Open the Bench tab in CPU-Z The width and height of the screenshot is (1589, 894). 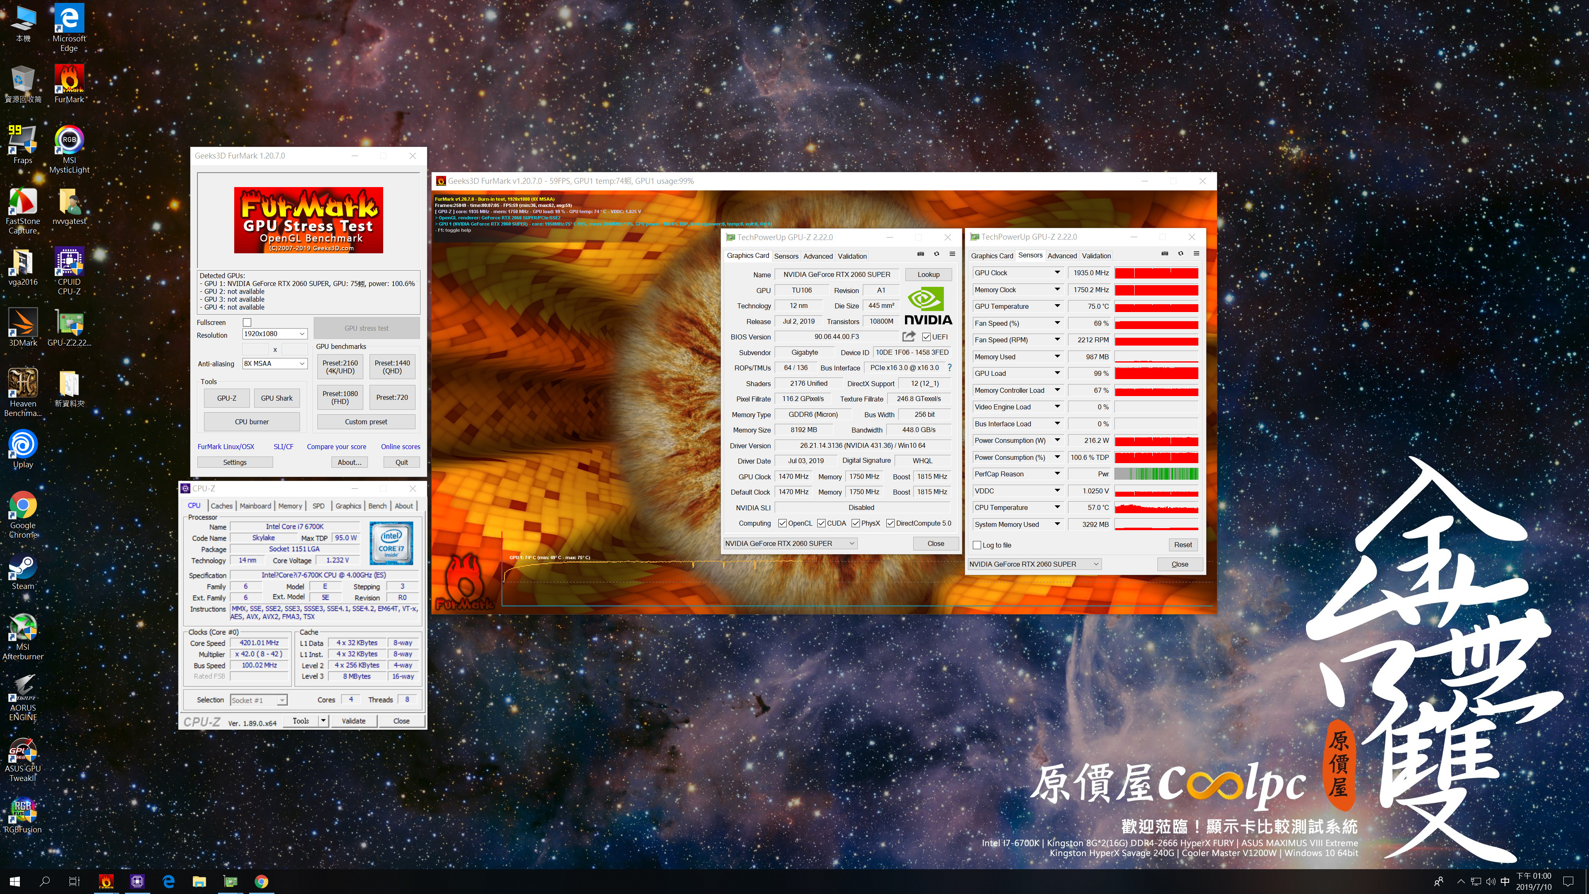tap(377, 506)
